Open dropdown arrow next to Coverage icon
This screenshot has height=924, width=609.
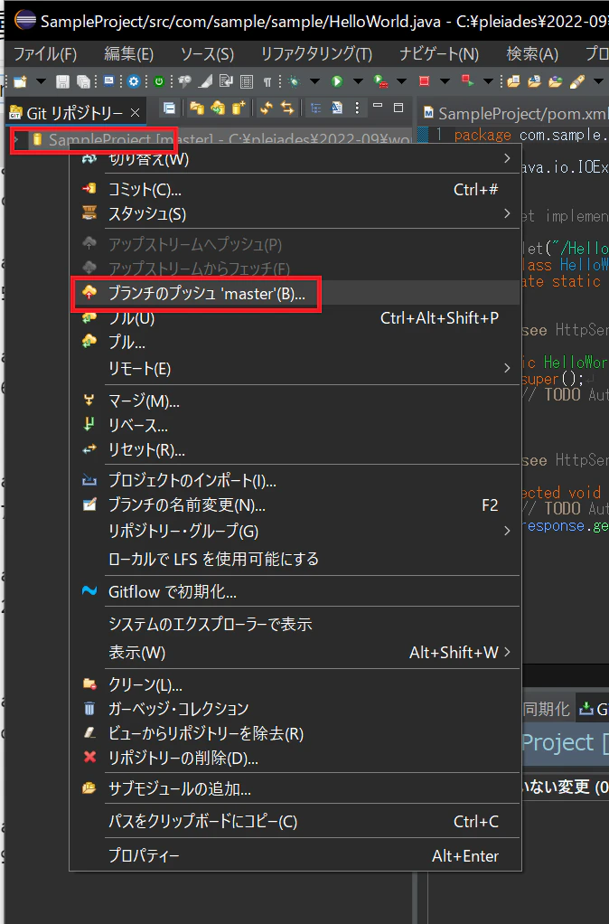point(402,81)
